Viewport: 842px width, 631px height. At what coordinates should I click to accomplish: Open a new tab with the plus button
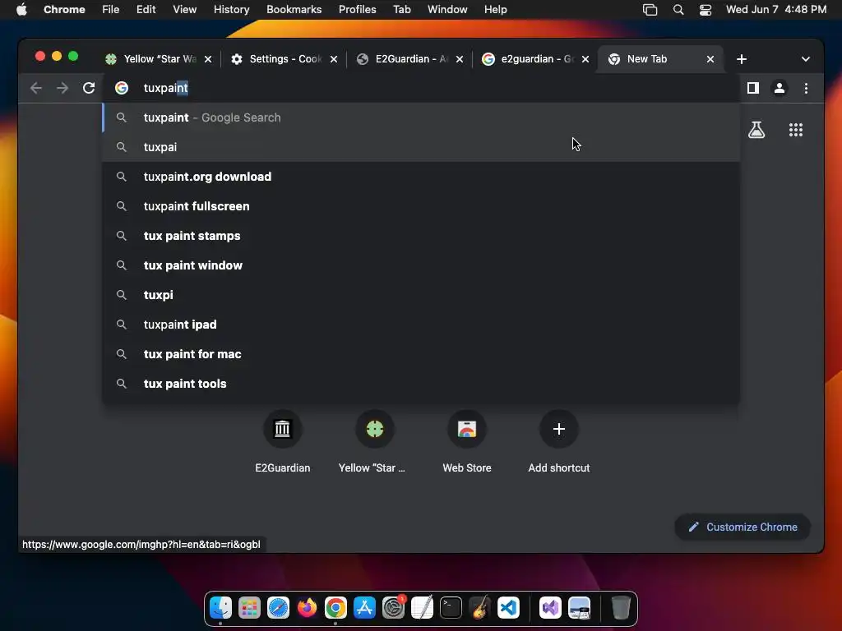point(742,59)
